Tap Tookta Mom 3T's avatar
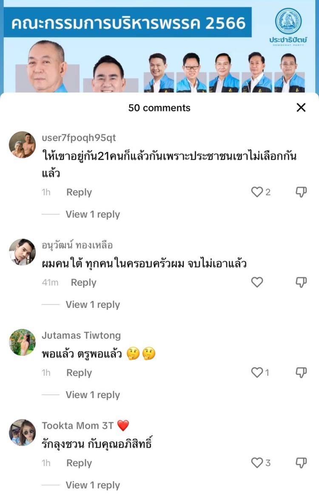Screen dimensions: 319x504 pos(22,432)
